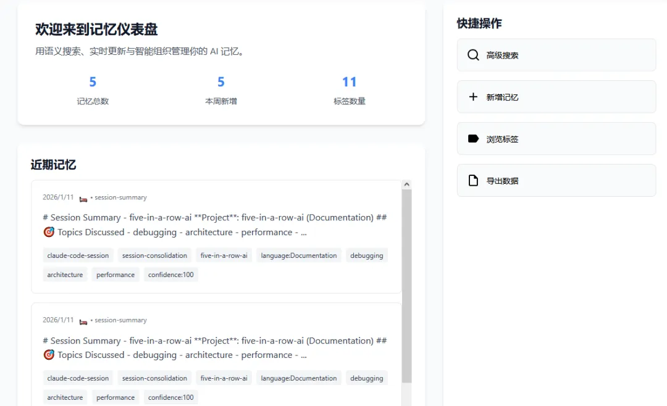Click the tag icon beside 浏览标签
This screenshot has height=406, width=667.
point(473,139)
